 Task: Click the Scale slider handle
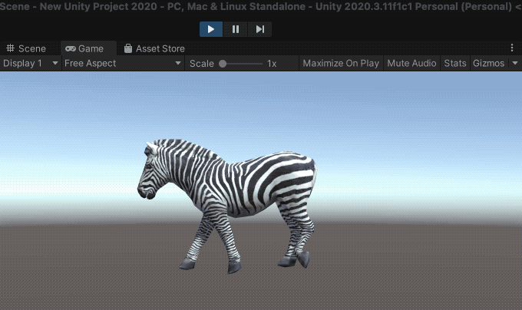(x=223, y=64)
